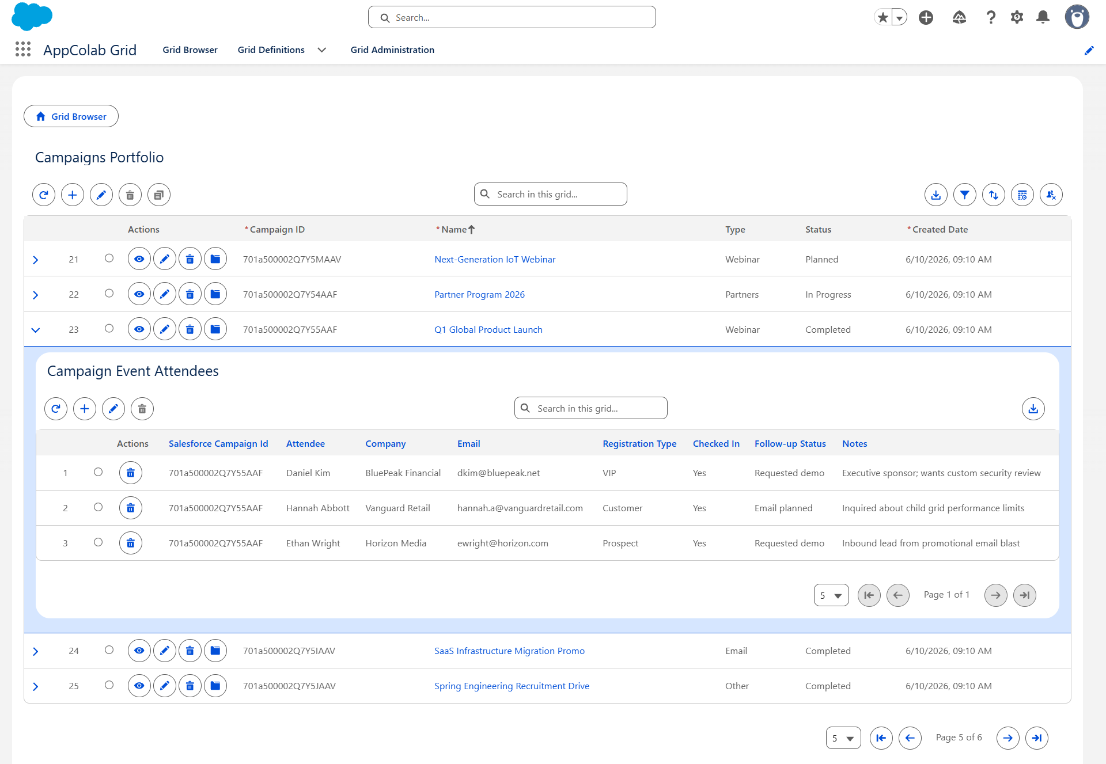Open the Grid Browser nav tab

click(190, 50)
